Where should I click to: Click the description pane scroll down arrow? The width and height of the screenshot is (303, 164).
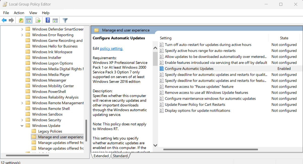pyautogui.click(x=155, y=145)
